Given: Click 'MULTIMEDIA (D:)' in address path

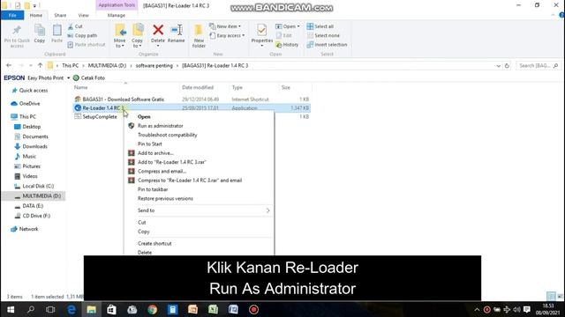Looking at the screenshot, I should [x=107, y=65].
